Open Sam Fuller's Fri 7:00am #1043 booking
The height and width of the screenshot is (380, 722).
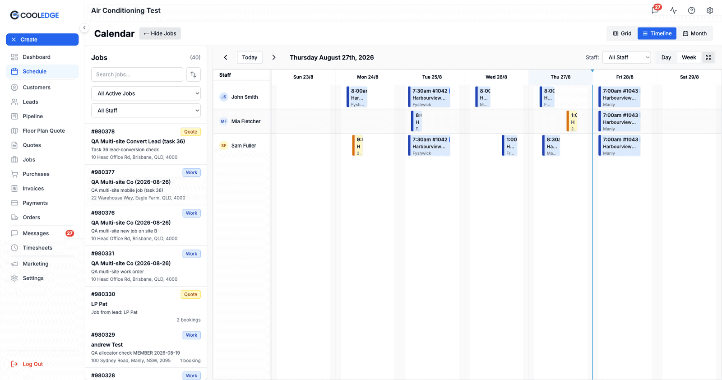(620, 146)
